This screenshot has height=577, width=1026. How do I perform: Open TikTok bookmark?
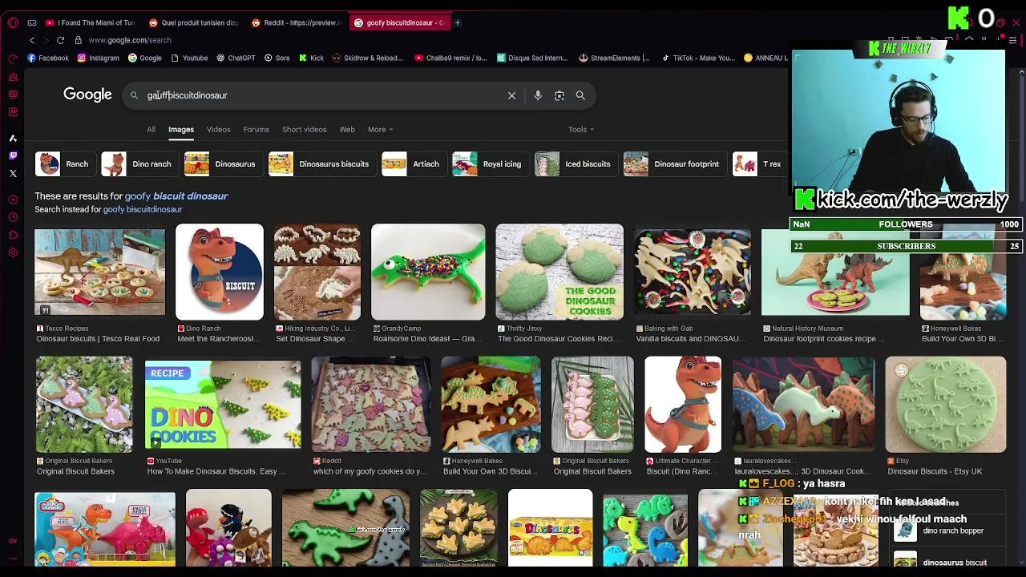[x=698, y=58]
